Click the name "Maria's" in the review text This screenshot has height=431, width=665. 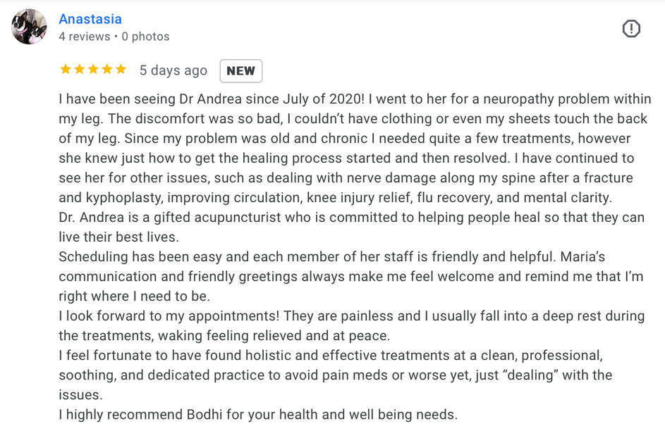[582, 256]
